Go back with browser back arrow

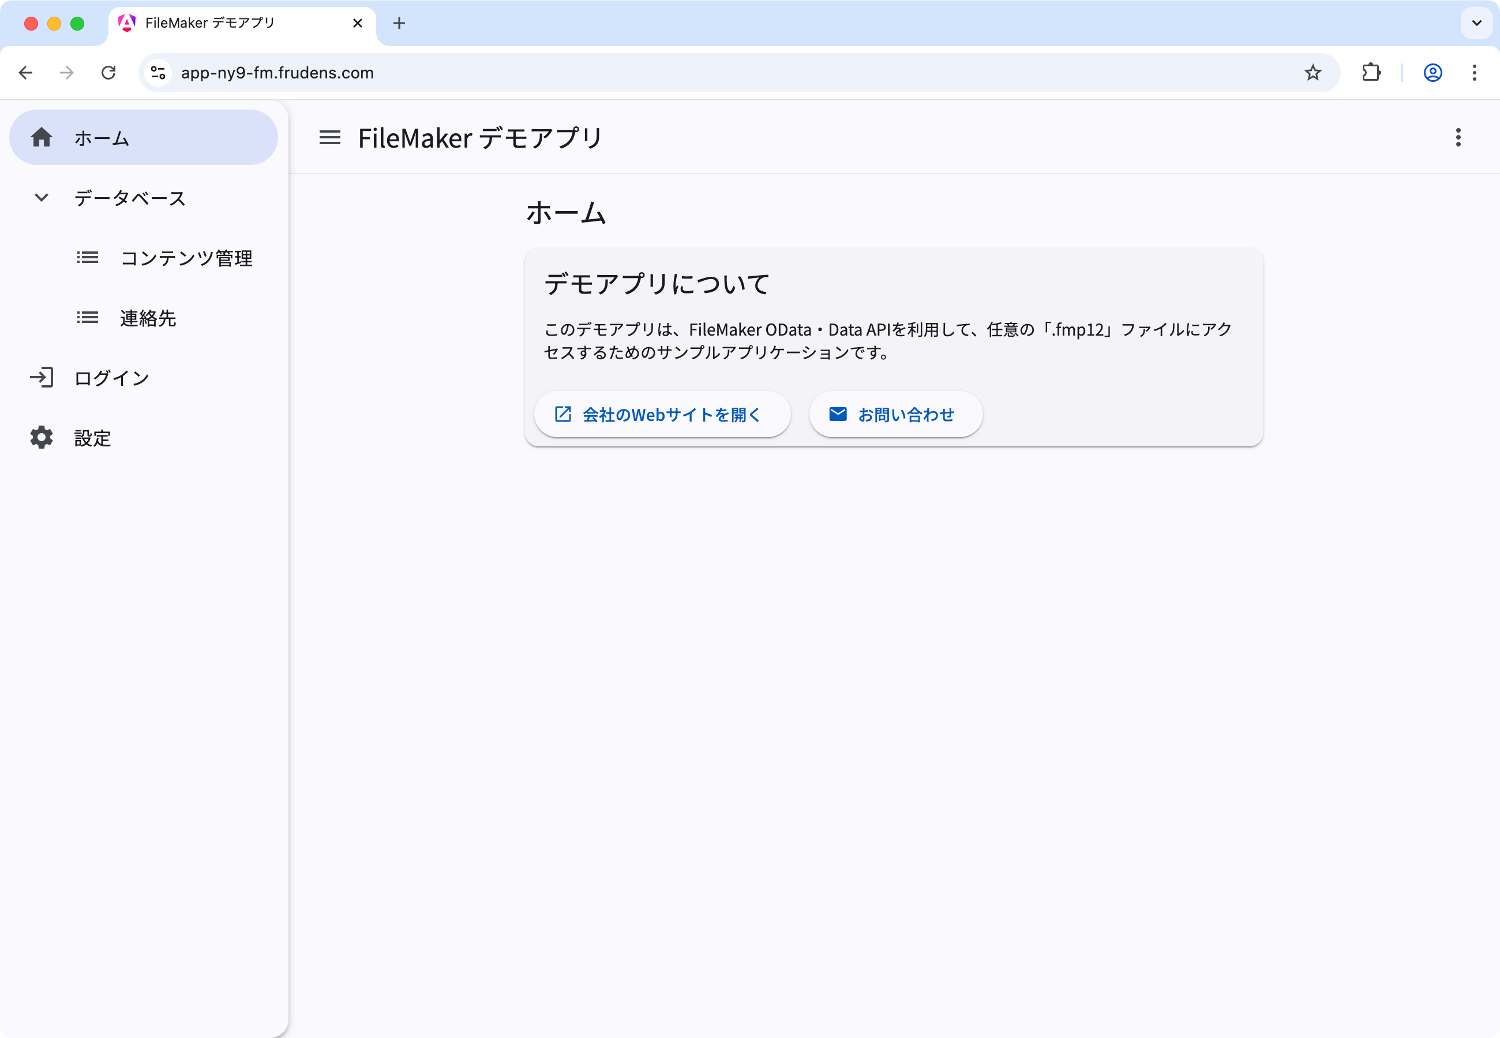[x=26, y=73]
